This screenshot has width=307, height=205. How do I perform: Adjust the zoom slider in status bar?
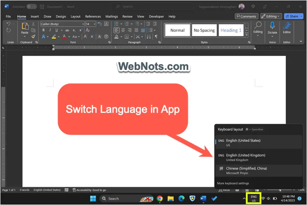coord(280,190)
